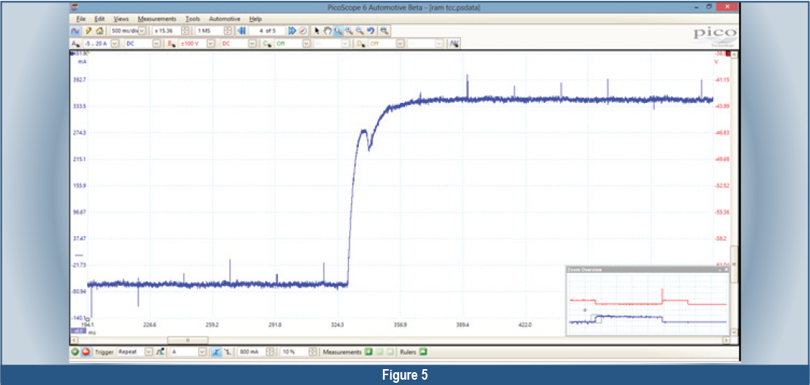Activate the arrow selection pointer tool

point(318,31)
